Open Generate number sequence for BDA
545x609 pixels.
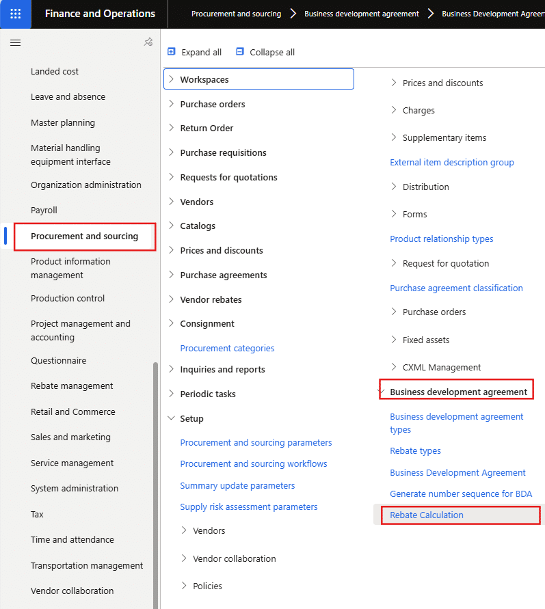click(461, 493)
